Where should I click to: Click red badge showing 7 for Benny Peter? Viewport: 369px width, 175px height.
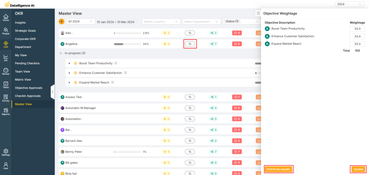pos(237,152)
